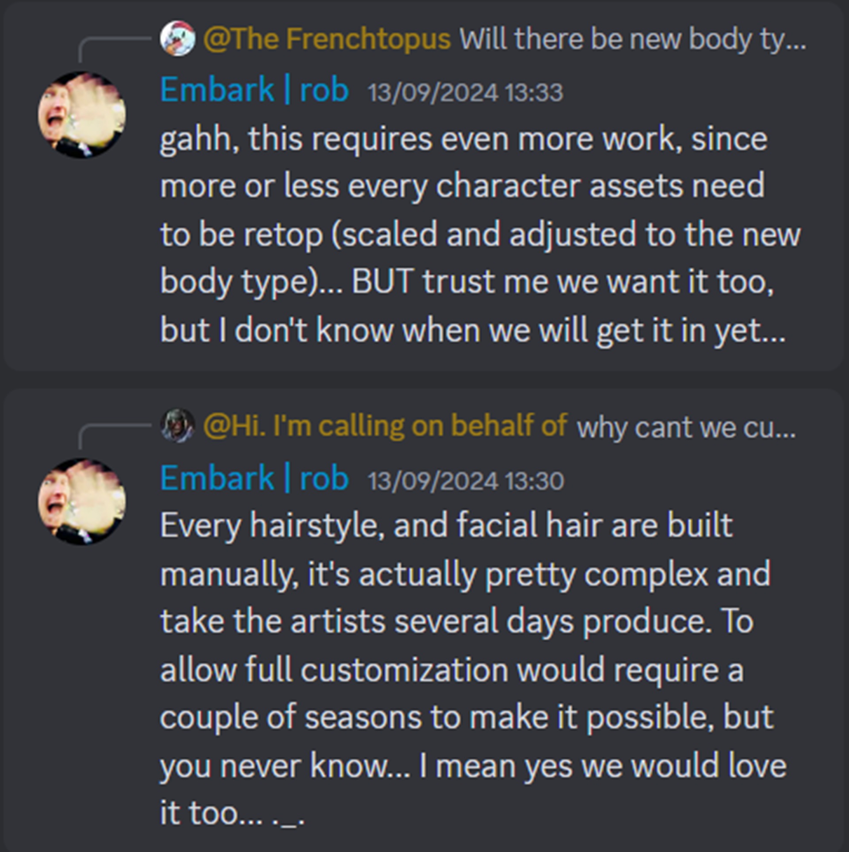Click the '._.' emoticon ending the hairstyle message
849x852 pixels.
click(288, 814)
